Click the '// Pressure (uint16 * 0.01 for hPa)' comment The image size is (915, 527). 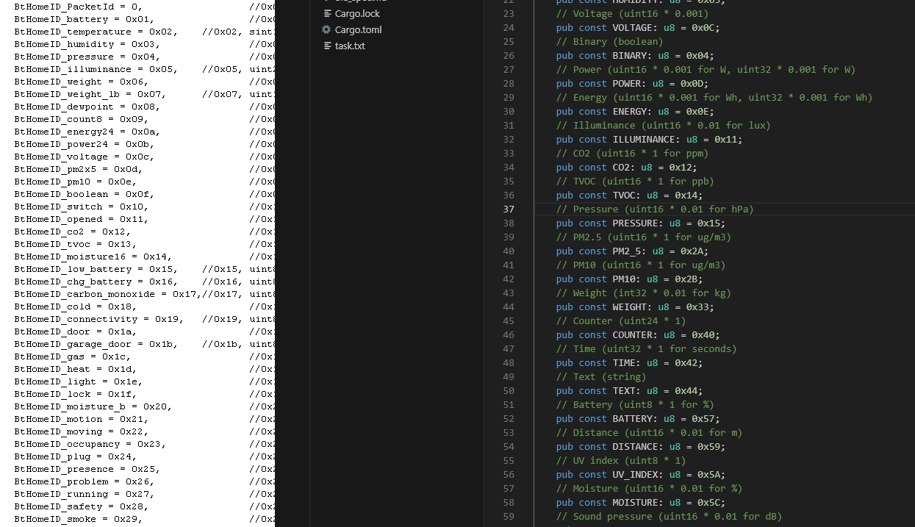(655, 209)
